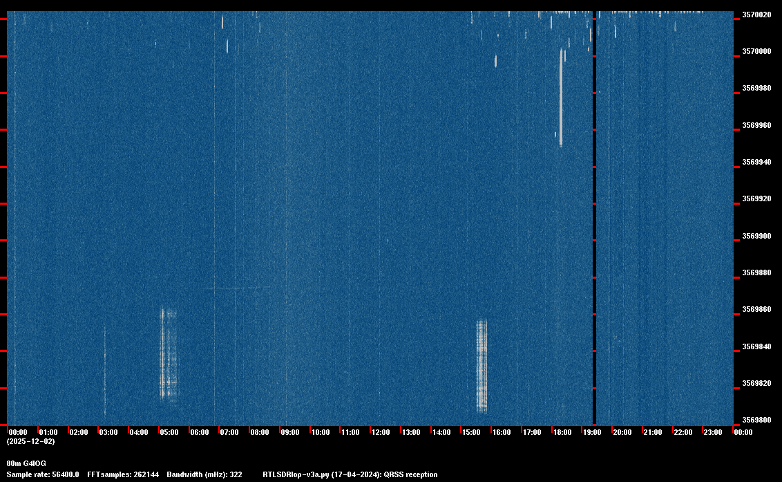Click the 13:00 time label
The height and width of the screenshot is (482, 782).
click(411, 432)
